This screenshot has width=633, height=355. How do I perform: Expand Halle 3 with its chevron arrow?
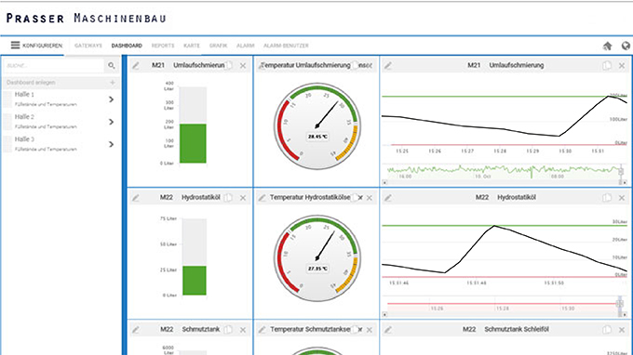tap(112, 144)
